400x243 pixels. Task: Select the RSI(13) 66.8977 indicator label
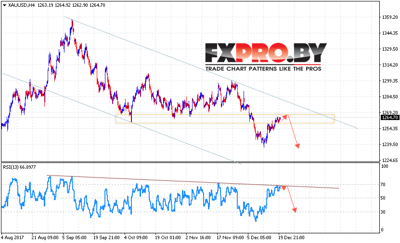[19, 167]
